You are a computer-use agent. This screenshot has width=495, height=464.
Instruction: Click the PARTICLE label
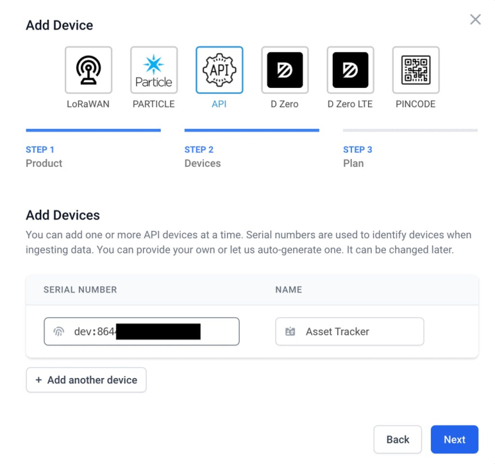click(x=154, y=104)
